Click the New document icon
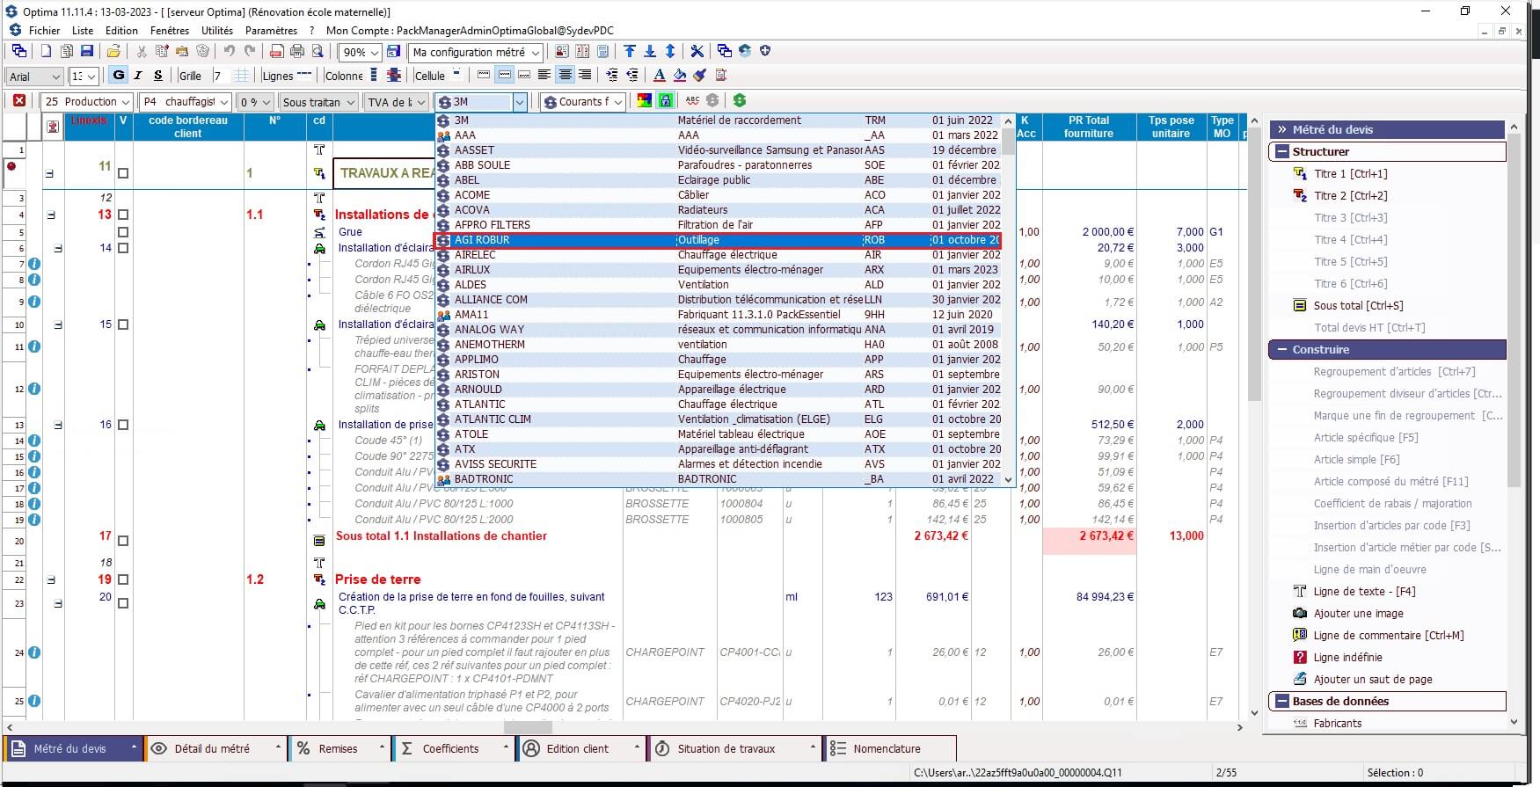This screenshot has width=1540, height=787. click(47, 52)
